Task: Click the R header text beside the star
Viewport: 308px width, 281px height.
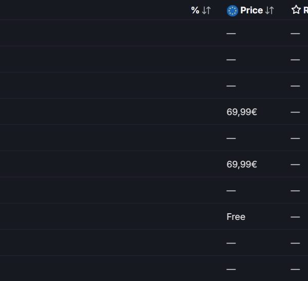Action: pos(305,10)
